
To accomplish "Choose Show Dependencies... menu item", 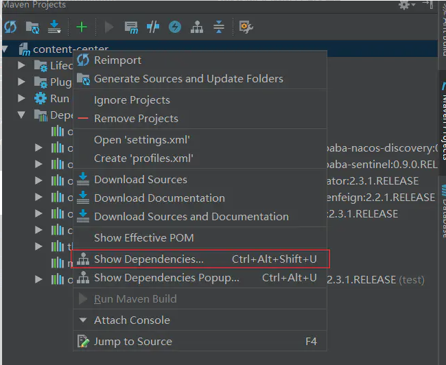I will pos(200,259).
